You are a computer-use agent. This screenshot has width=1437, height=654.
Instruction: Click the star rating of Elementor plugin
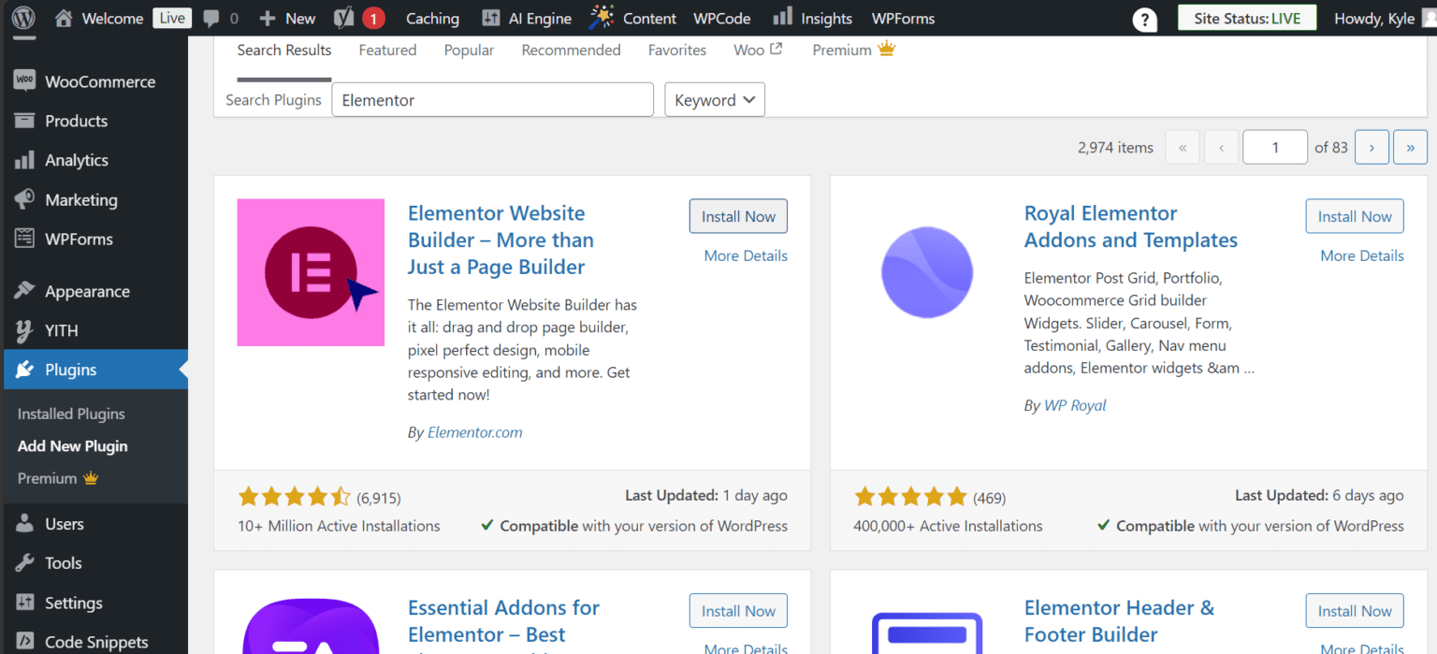click(x=294, y=497)
